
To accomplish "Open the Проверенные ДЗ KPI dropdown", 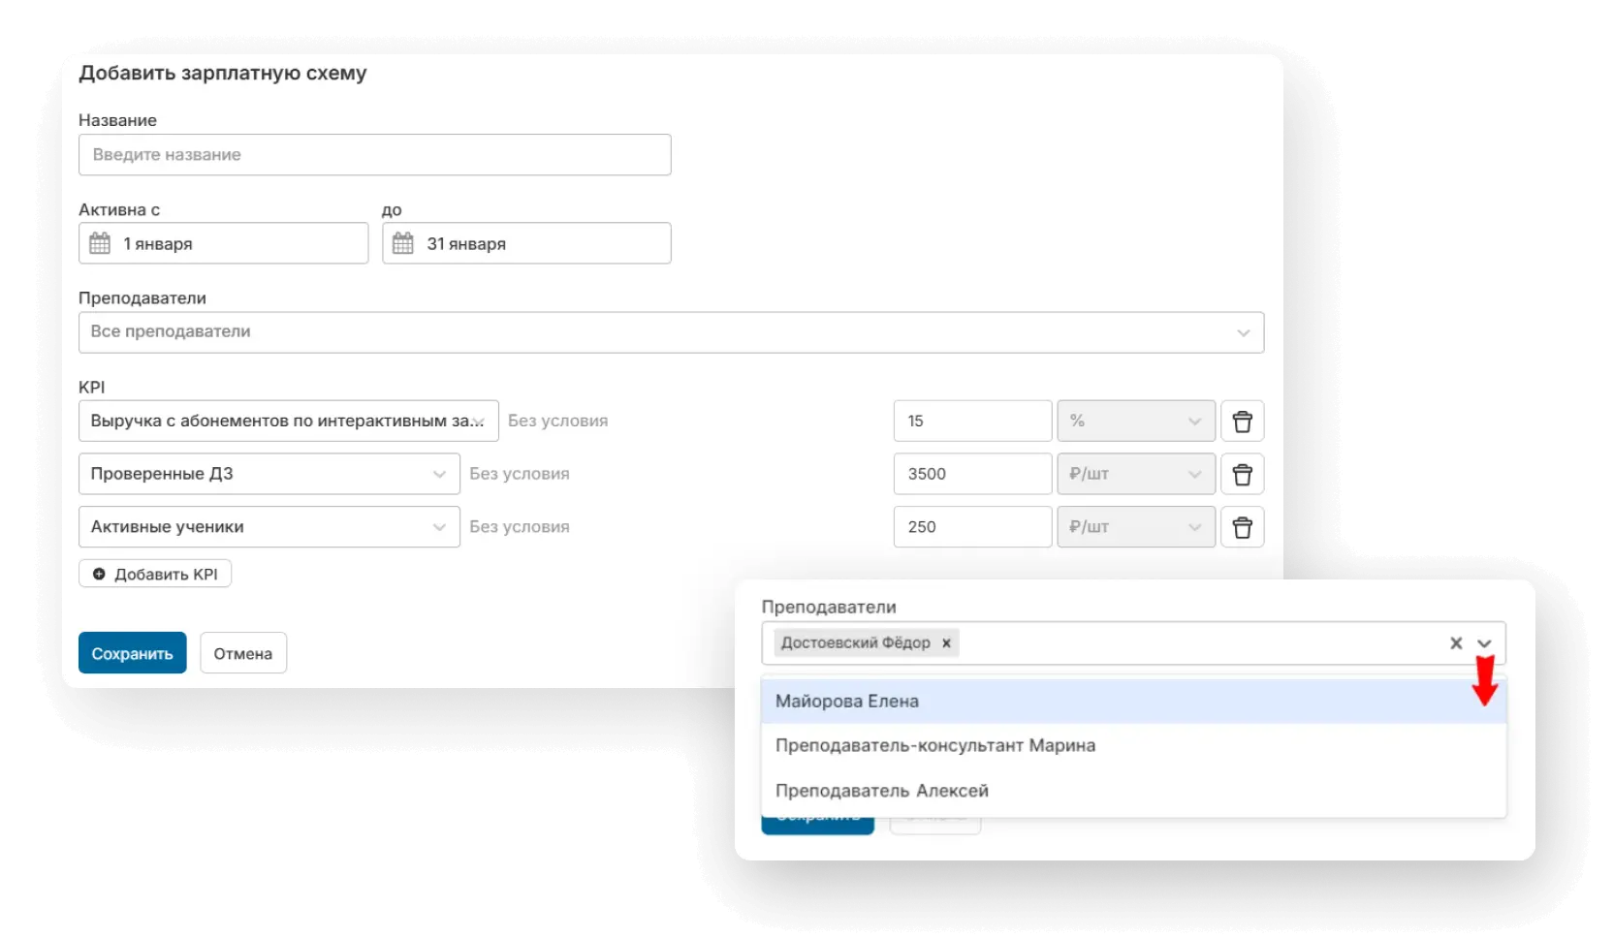I will [439, 474].
